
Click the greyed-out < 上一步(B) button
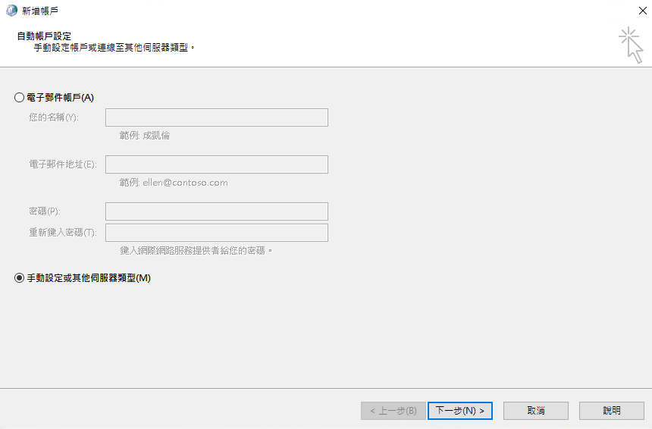[392, 411]
